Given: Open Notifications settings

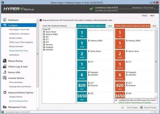Looking at the screenshot, I should [x=14, y=55].
